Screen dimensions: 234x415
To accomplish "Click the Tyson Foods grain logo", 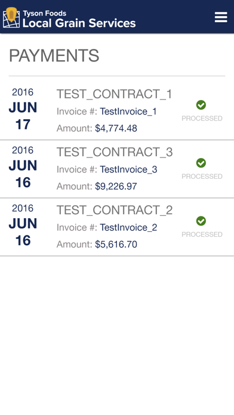I will point(11,18).
